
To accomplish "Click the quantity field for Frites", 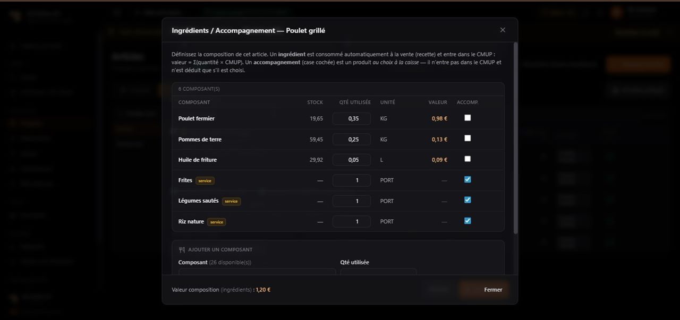I will coord(352,180).
